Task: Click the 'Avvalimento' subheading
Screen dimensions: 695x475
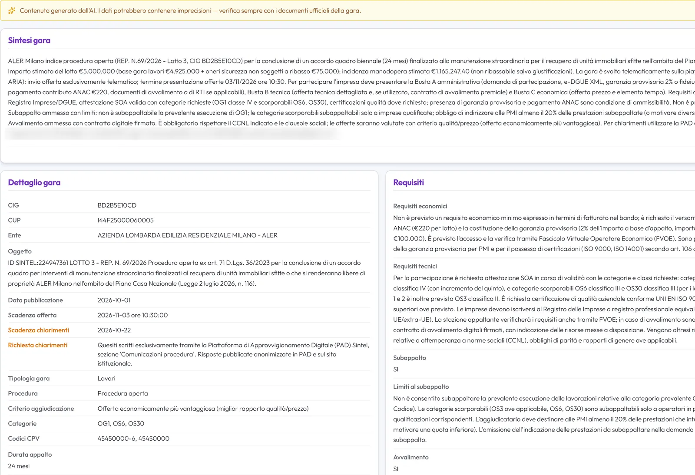Action: point(410,457)
